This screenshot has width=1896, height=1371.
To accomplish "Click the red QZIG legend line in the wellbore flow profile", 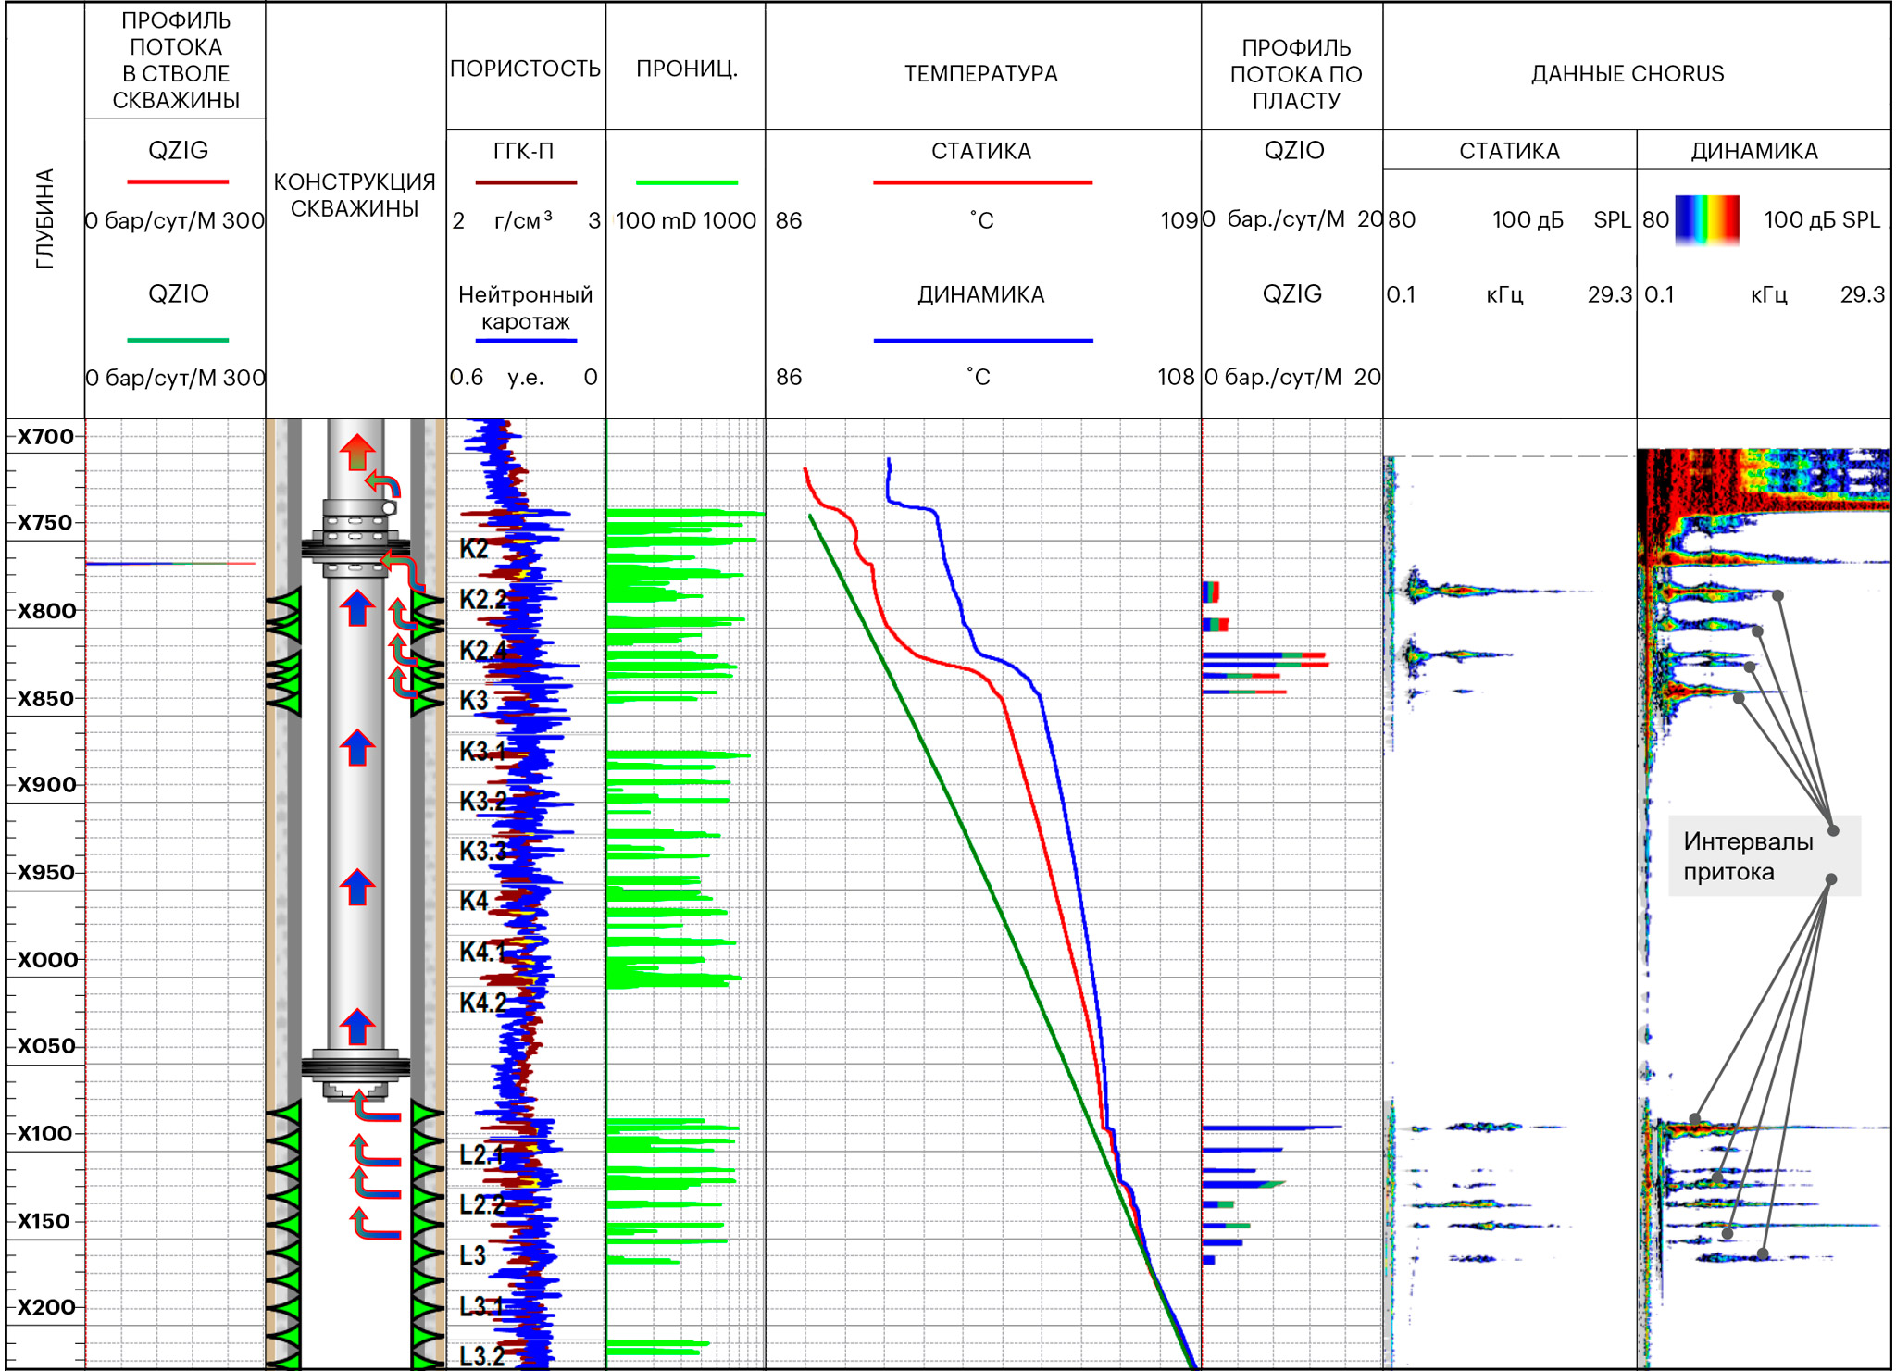I will click(x=178, y=181).
